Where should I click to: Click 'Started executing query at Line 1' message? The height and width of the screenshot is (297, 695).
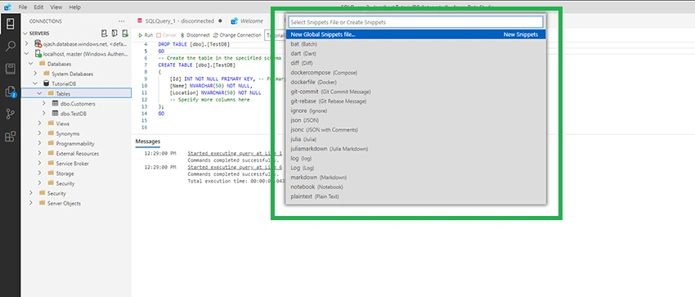[235, 153]
